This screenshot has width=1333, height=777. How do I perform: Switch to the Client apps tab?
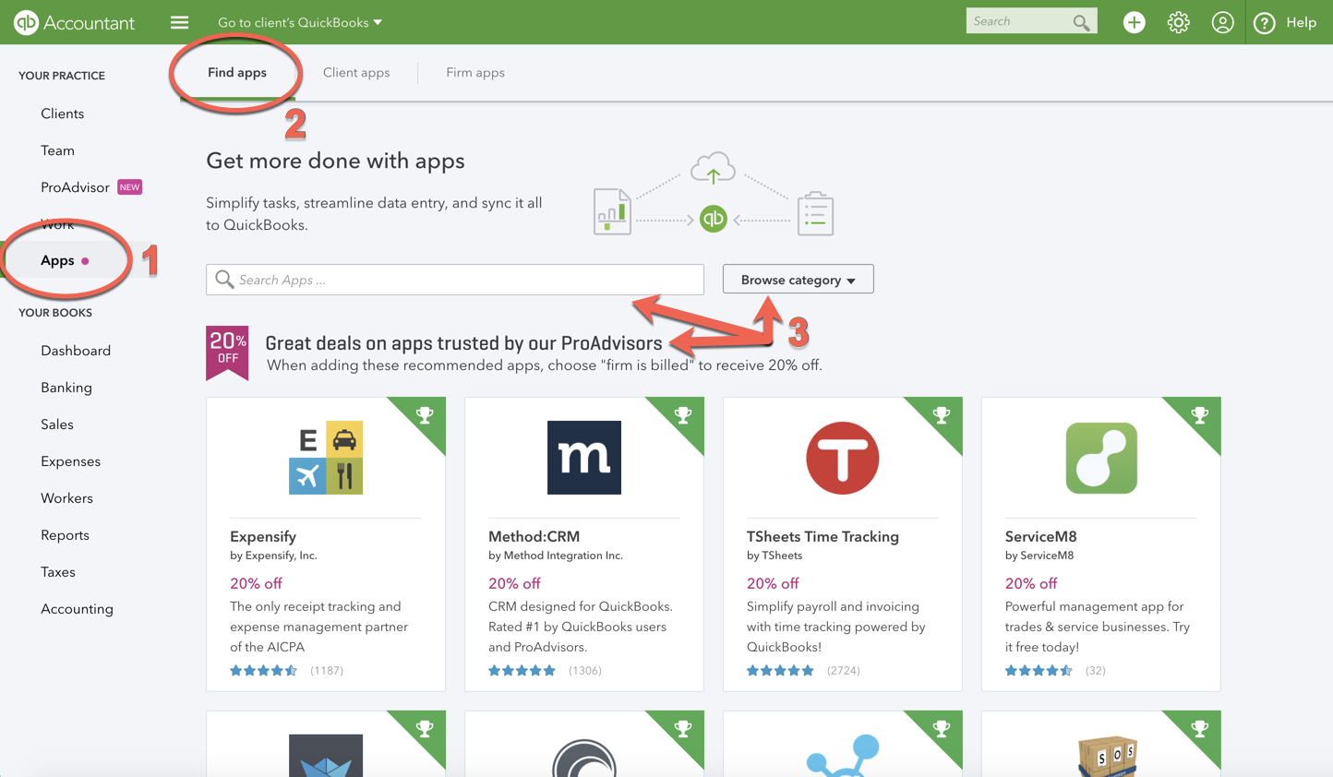click(356, 73)
